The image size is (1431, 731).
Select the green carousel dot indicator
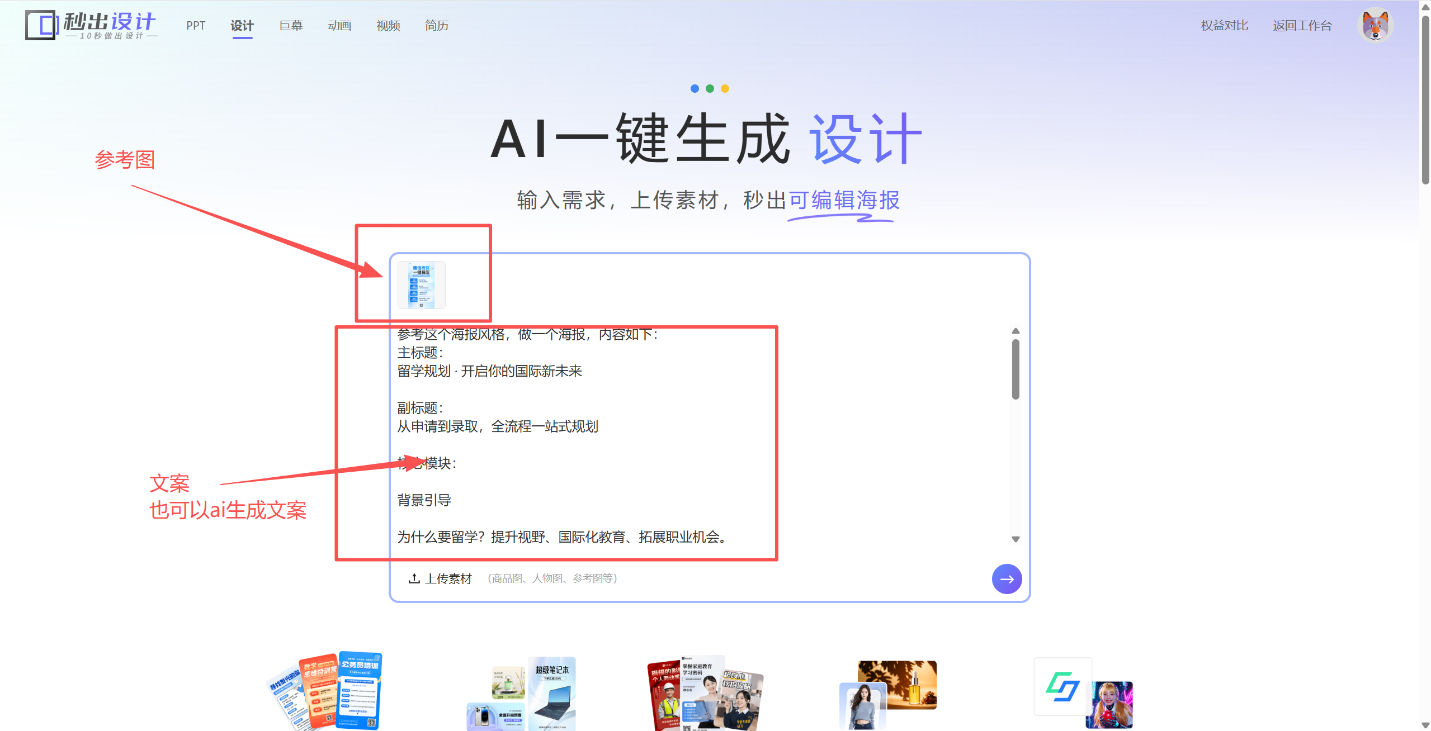pos(710,88)
